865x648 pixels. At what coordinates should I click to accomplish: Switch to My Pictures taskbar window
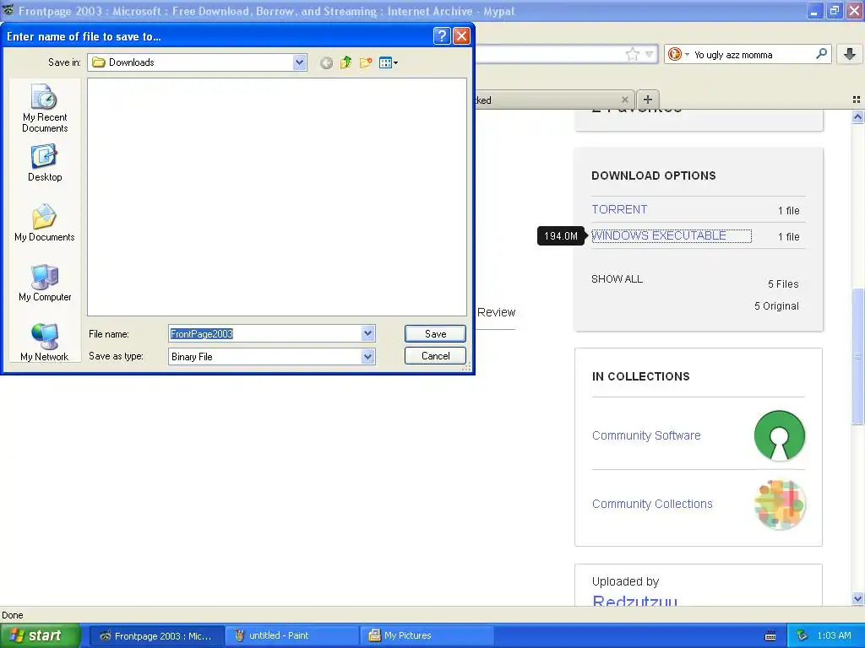click(426, 636)
